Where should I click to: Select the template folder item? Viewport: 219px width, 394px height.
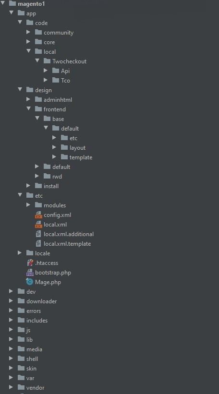[x=76, y=157]
